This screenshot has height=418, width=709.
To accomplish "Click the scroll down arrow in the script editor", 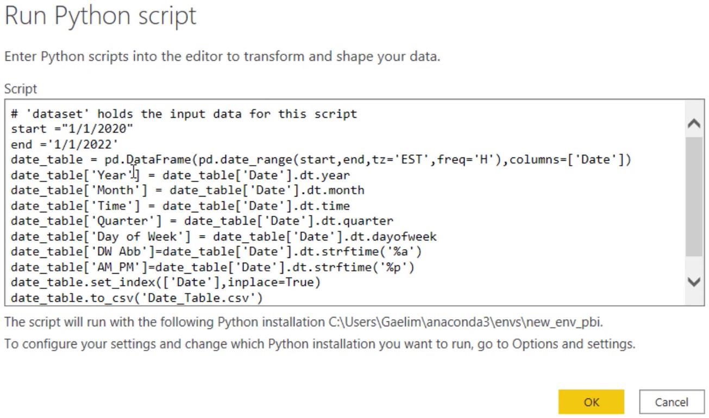I will tap(694, 281).
